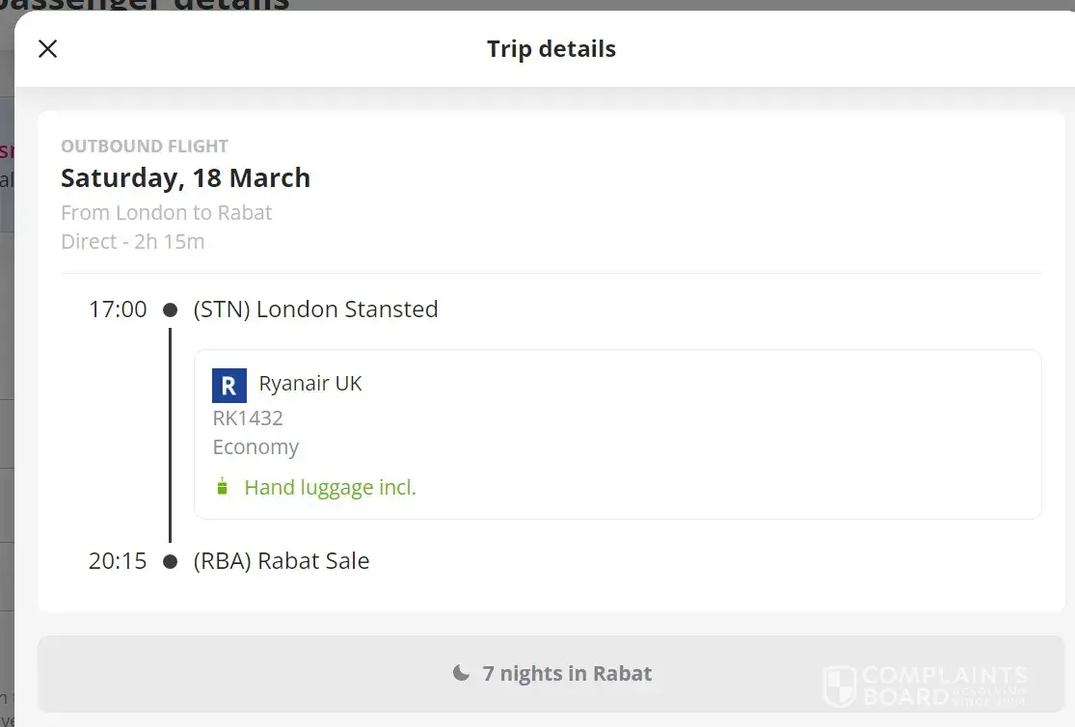
Task: Click the OUTBOUND FLIGHT label
Action: 145,147
